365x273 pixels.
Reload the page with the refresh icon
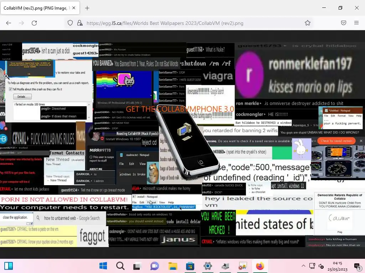click(34, 23)
